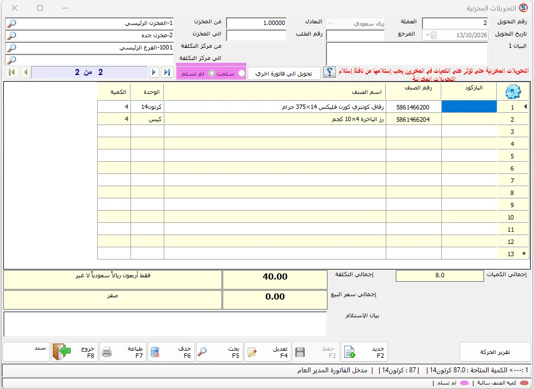Open the lookup for من مركز التكلفة
The width and height of the screenshot is (534, 389).
point(12,48)
